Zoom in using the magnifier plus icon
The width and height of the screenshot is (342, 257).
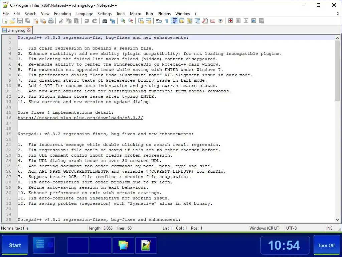[x=123, y=21]
